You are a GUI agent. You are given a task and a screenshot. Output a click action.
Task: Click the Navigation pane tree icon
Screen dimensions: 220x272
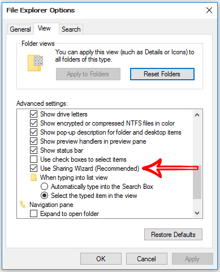[23, 204]
